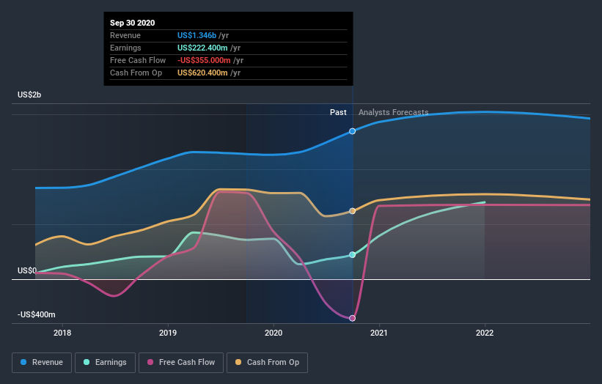Click the -US$400m y-axis label
602x384 pixels.
[37, 314]
